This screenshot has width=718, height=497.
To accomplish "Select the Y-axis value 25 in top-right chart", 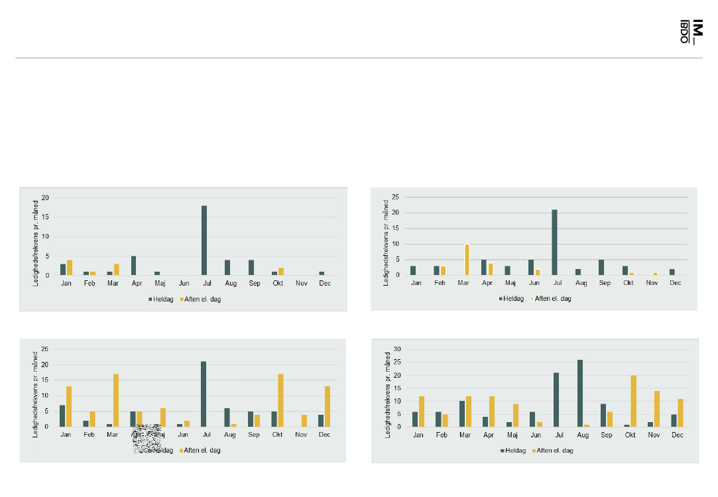I will [396, 197].
